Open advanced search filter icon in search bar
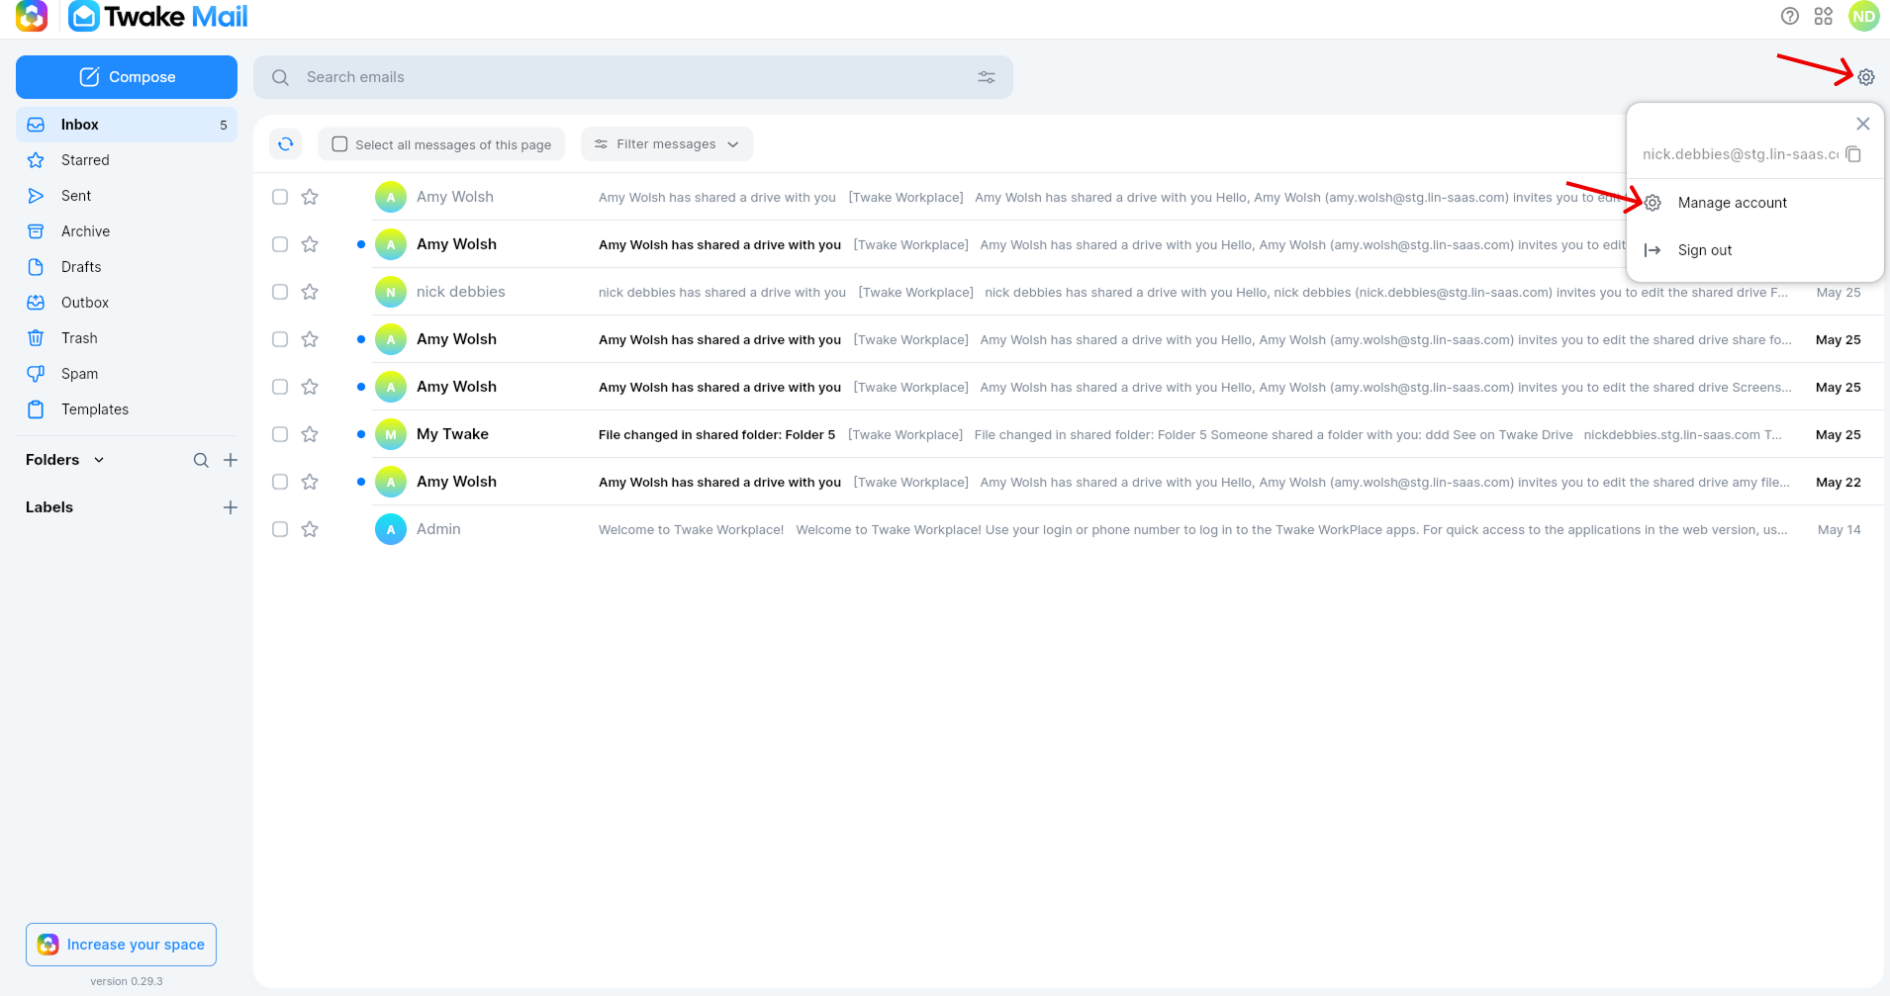The image size is (1890, 996). [987, 77]
